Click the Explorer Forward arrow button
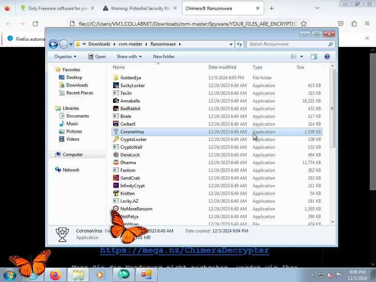Viewport: 376px width, 282px height. coord(64,44)
